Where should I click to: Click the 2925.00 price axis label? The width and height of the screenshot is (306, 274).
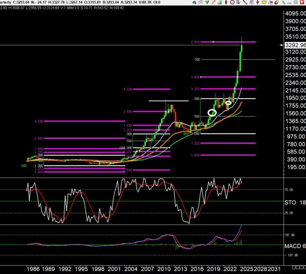(295, 59)
